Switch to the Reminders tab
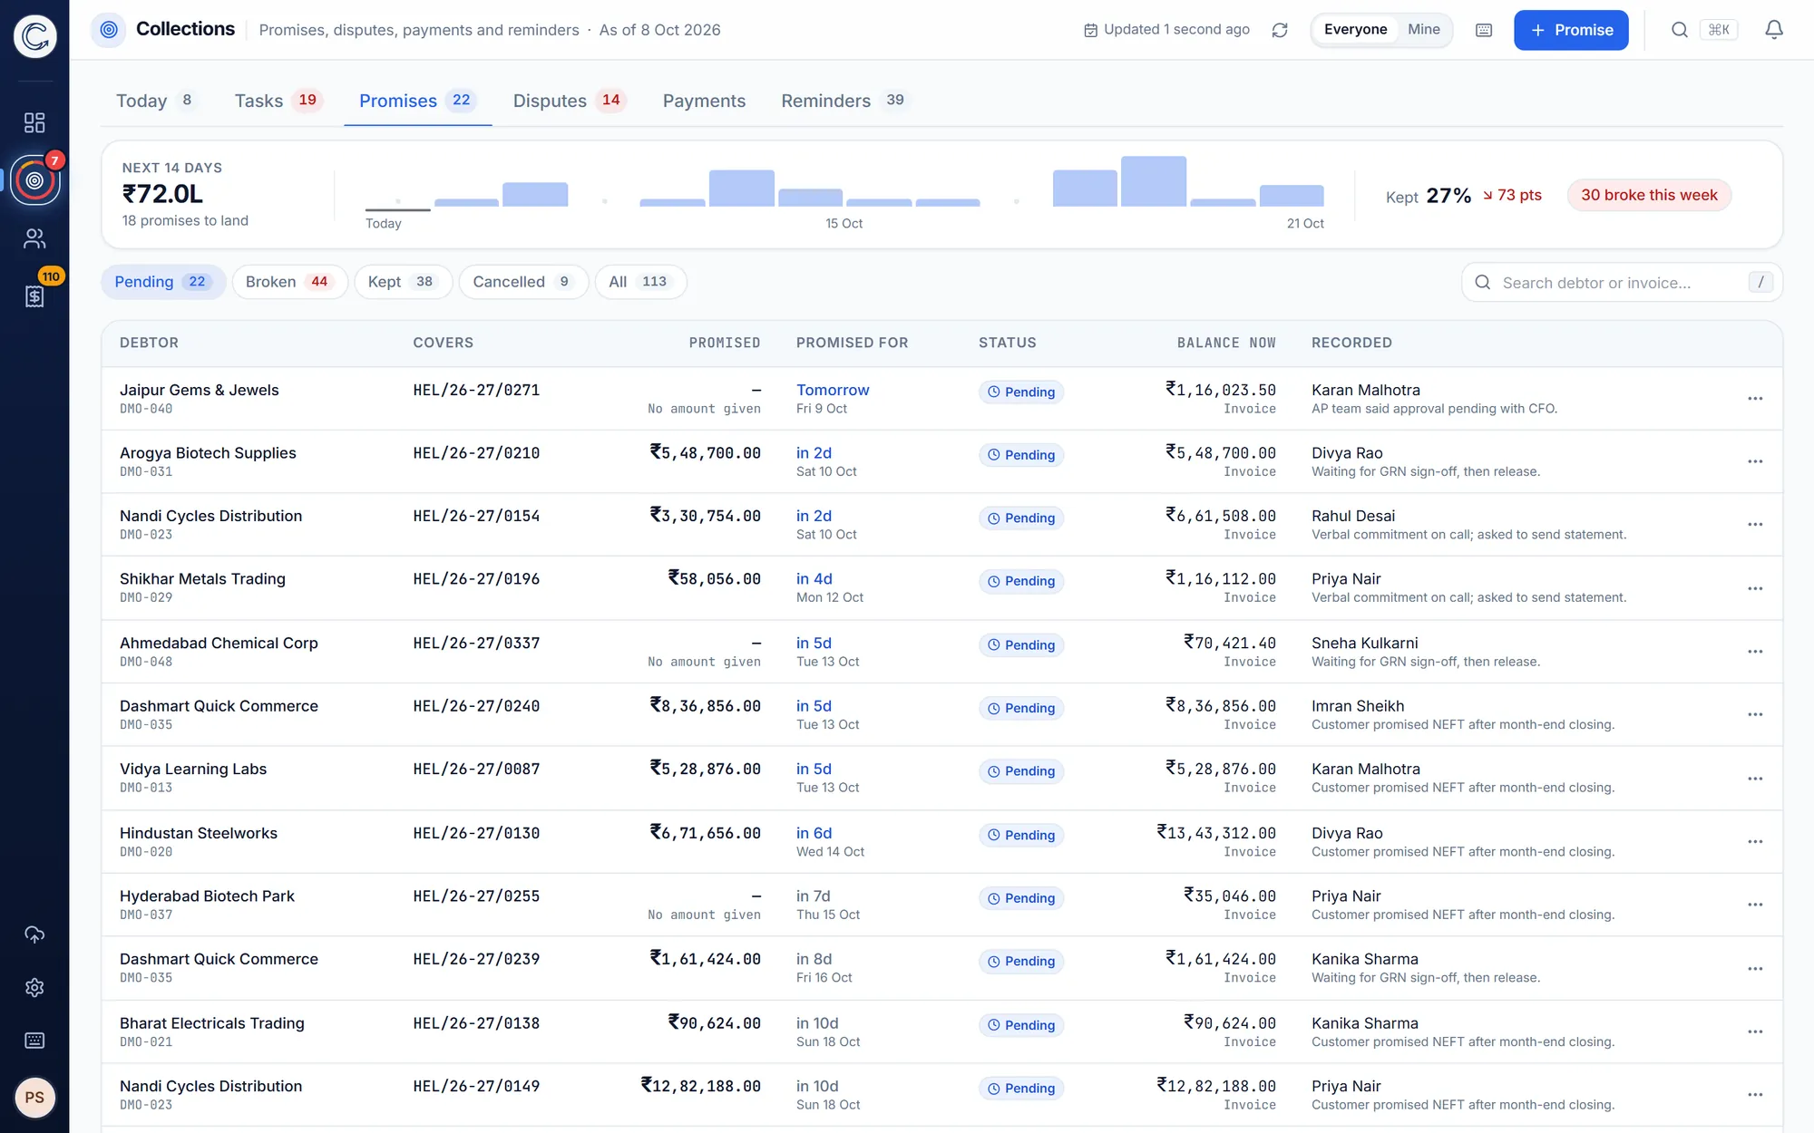This screenshot has width=1814, height=1133. [844, 101]
